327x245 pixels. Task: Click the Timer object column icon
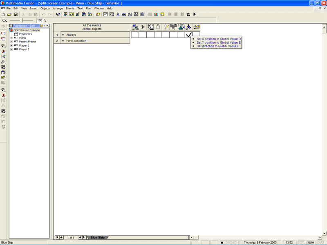158,27
